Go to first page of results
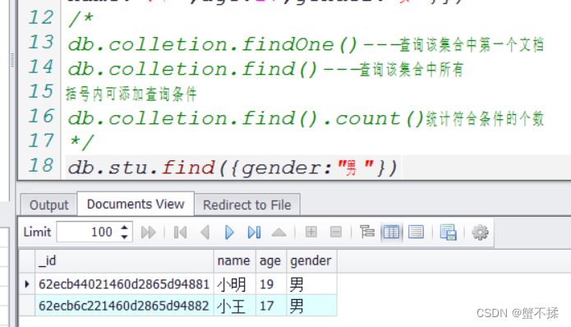571x327 pixels. point(180,232)
